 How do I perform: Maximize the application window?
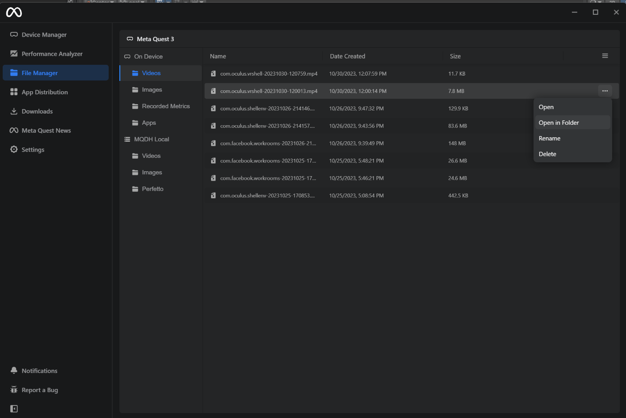coord(596,13)
